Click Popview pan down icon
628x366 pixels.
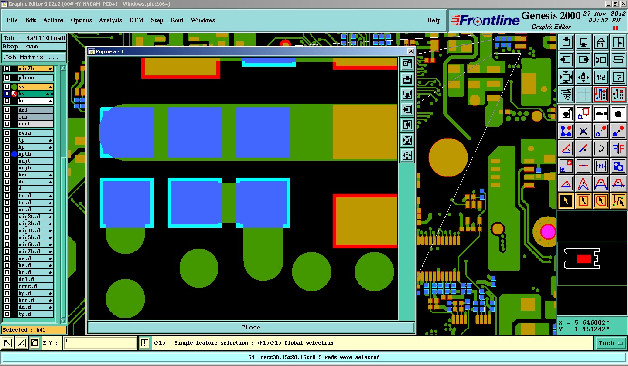(x=407, y=94)
